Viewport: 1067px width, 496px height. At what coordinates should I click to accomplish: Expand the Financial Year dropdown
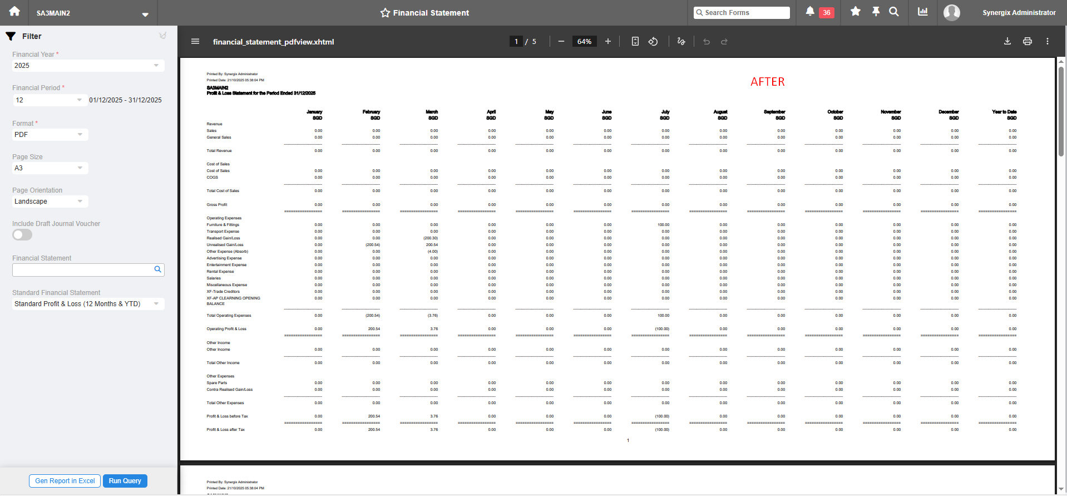click(156, 66)
